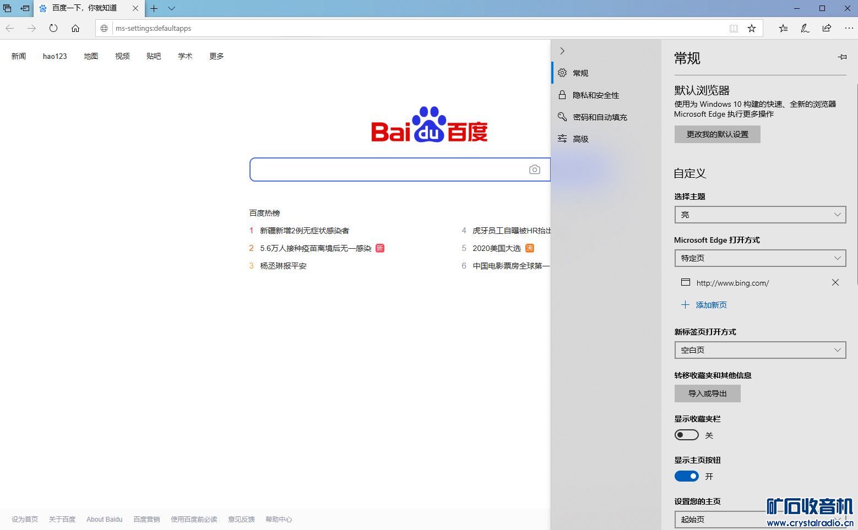Open the hao123 link
The width and height of the screenshot is (858, 530).
(x=55, y=56)
